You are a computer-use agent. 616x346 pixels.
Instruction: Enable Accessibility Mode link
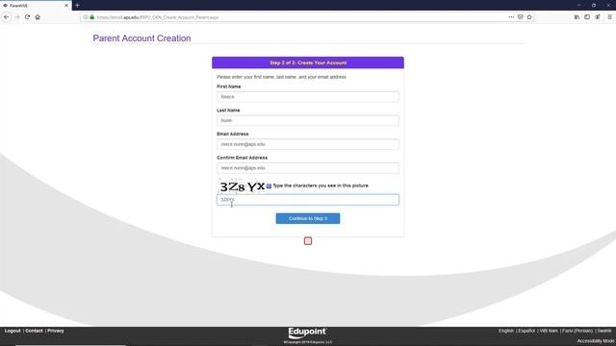click(x=595, y=341)
